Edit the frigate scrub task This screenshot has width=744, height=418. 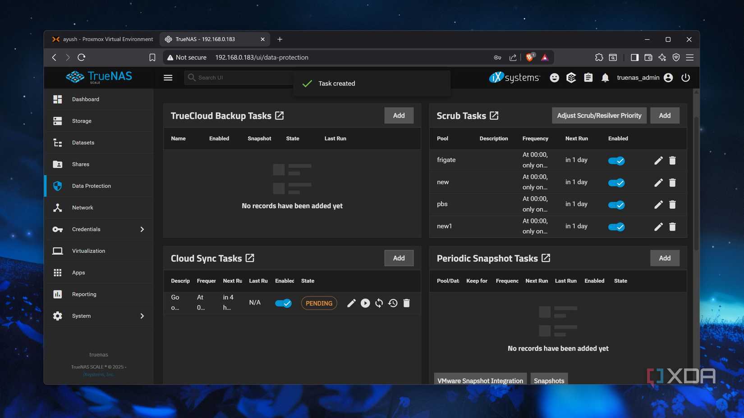point(658,160)
